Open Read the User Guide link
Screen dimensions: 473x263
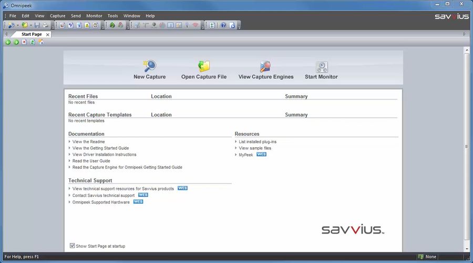[91, 161]
